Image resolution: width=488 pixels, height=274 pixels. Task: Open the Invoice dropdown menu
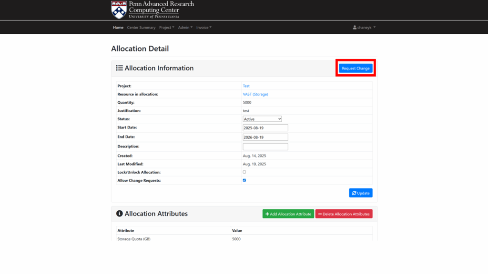point(203,28)
